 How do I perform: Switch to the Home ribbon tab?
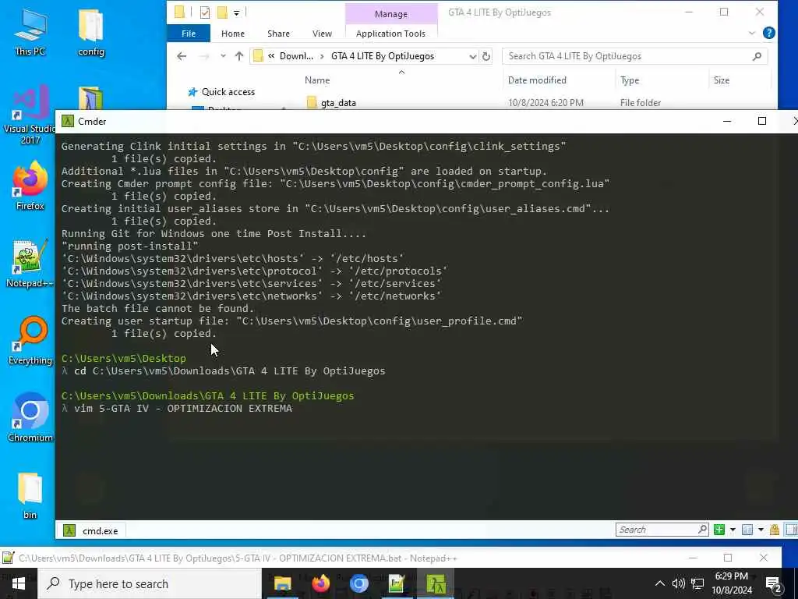tap(232, 34)
